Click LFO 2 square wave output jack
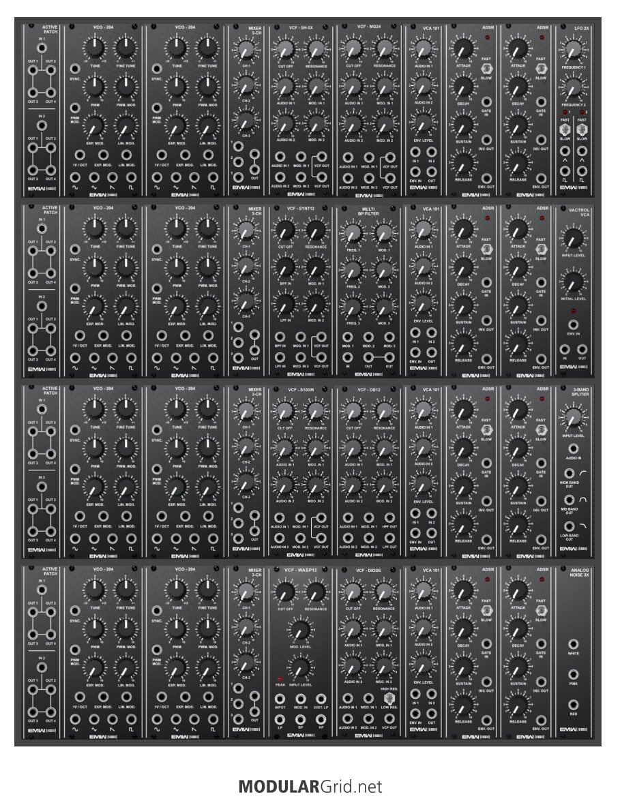 582,172
